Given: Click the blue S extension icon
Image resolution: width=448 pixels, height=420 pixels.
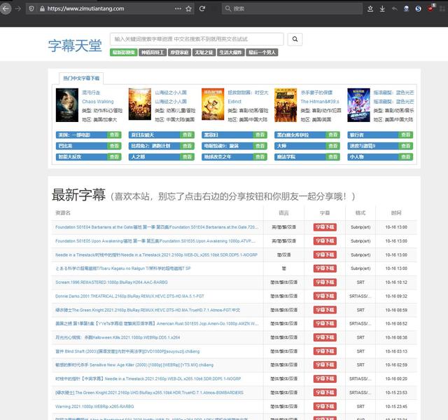Looking at the screenshot, I should tap(419, 8).
